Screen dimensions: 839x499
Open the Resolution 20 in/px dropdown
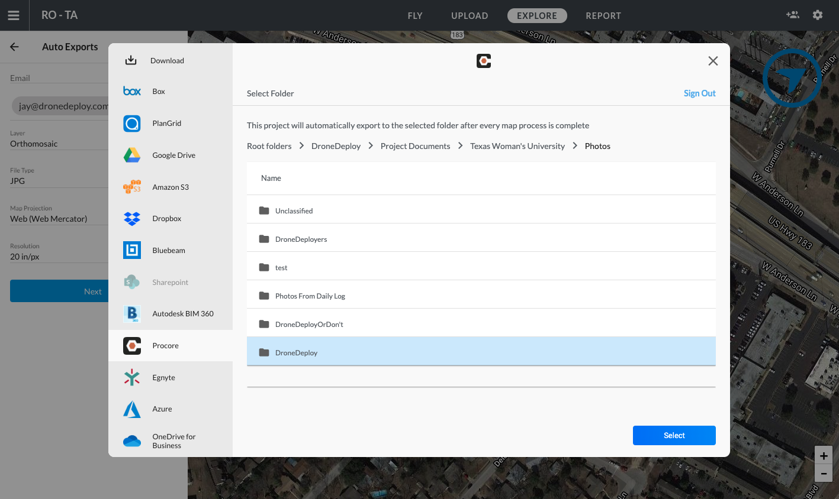(x=59, y=257)
